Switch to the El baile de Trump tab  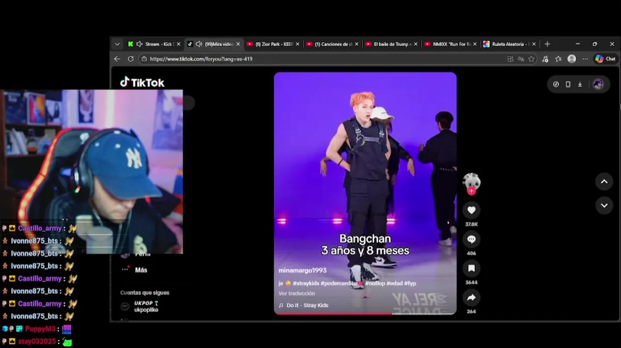(392, 44)
